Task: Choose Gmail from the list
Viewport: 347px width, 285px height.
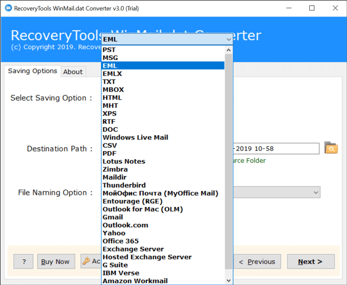Action: [x=163, y=217]
